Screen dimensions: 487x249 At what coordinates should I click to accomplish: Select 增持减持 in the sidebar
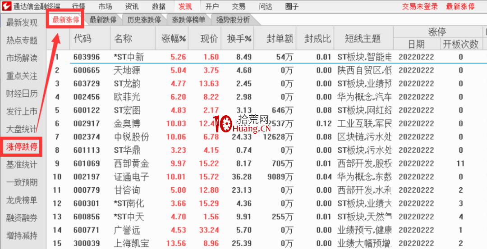pos(22,235)
